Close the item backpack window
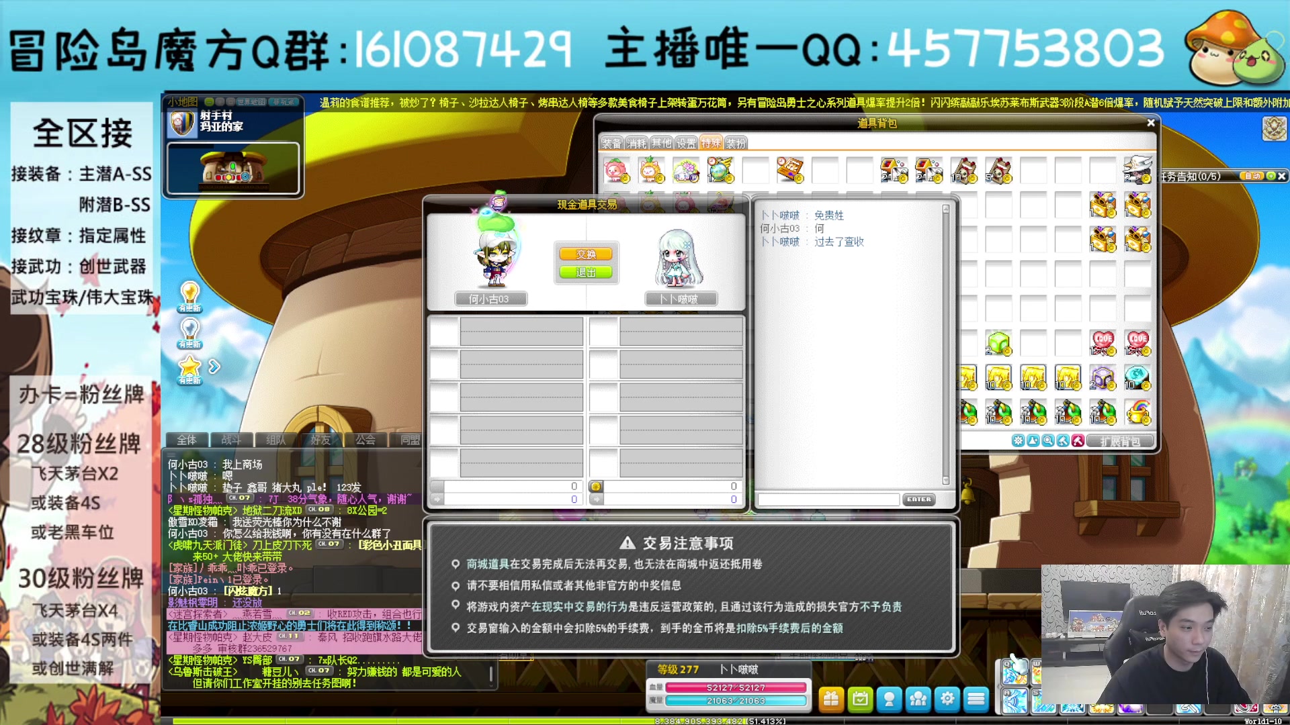 (1151, 123)
